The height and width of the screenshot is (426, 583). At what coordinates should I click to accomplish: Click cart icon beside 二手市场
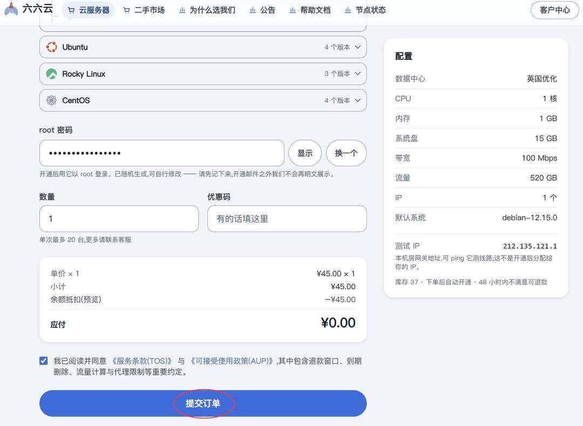click(127, 10)
